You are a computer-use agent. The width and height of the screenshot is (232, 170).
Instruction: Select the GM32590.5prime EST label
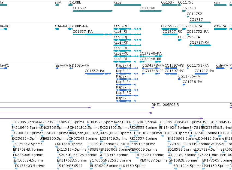(x=117, y=160)
